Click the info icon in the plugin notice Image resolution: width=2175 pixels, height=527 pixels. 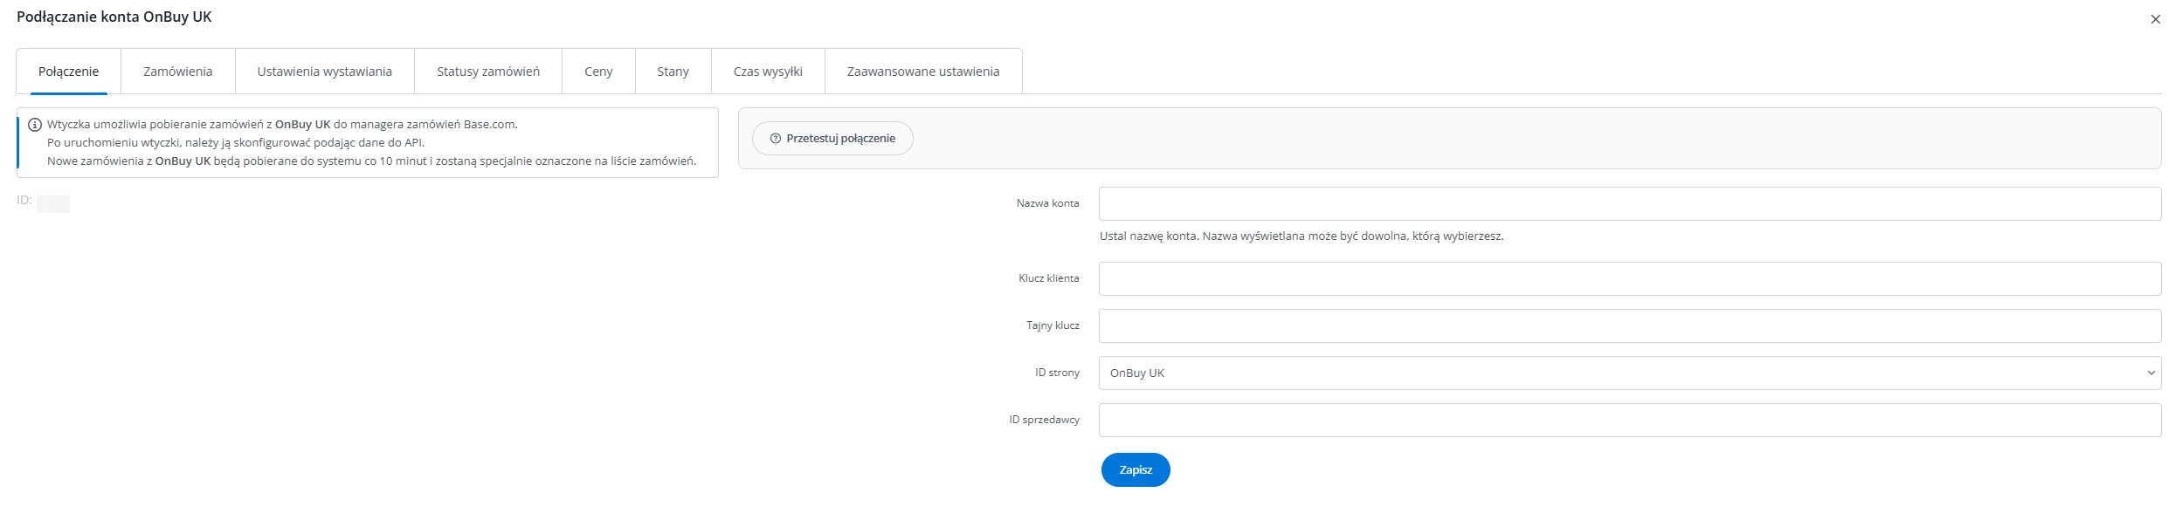click(x=35, y=125)
